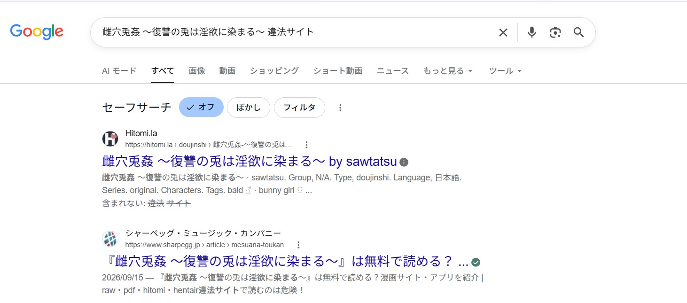Open the ニュース tab
This screenshot has height=303, width=687.
point(393,71)
